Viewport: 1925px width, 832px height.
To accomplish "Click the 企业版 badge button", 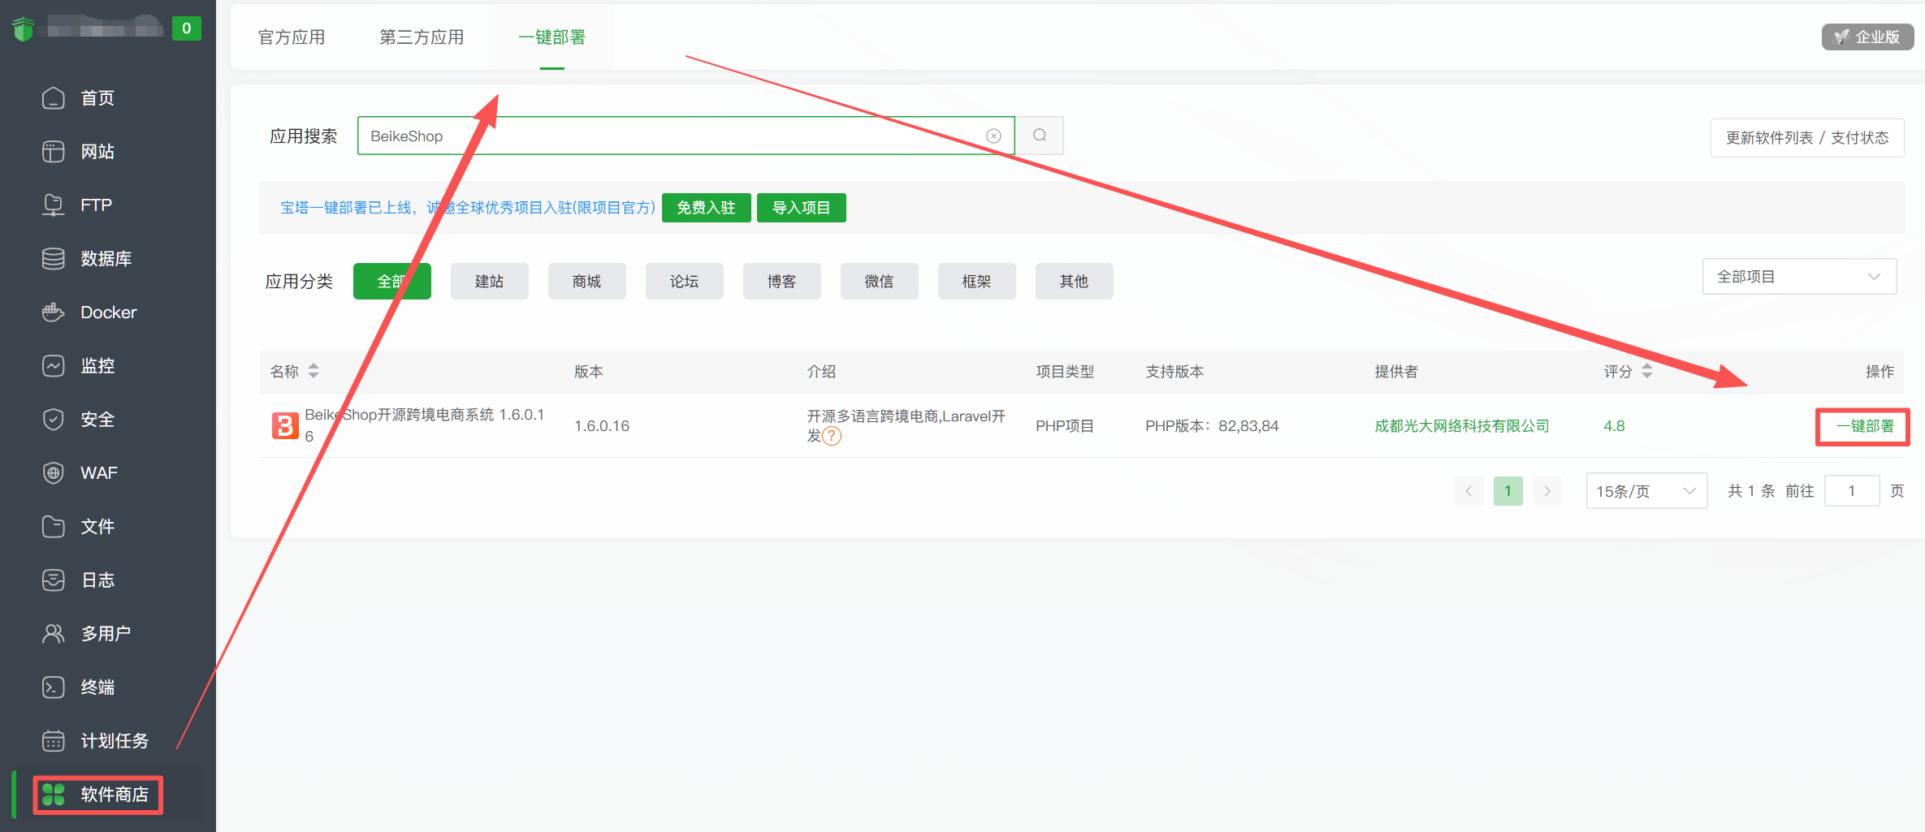I will [x=1868, y=37].
